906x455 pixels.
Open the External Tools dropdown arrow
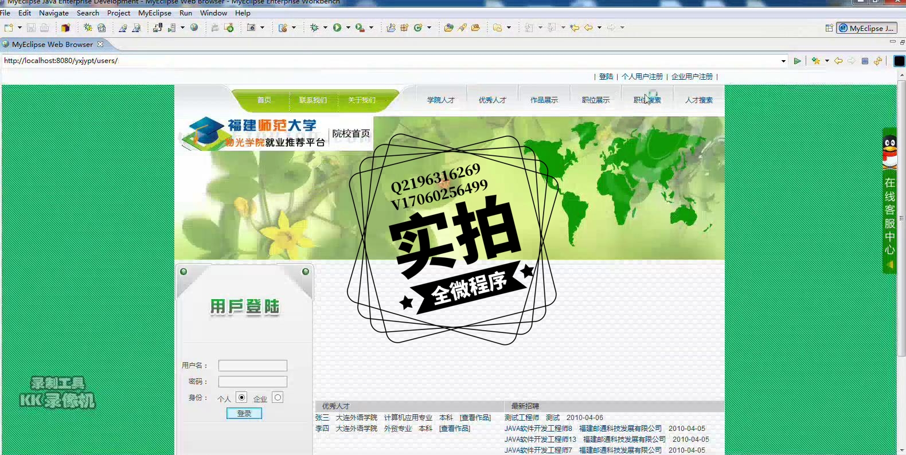pos(371,28)
